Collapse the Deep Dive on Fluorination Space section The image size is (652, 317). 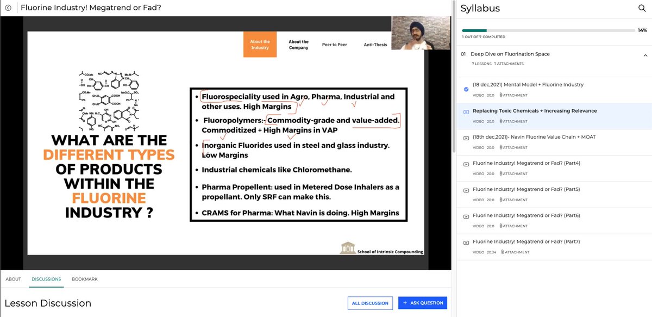click(645, 55)
